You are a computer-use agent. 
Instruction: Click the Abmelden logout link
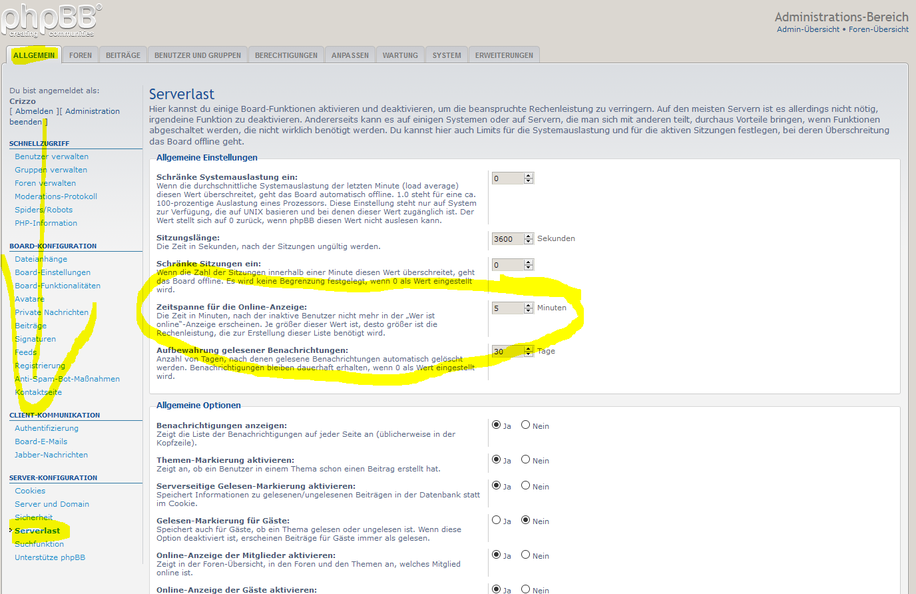pyautogui.click(x=34, y=111)
